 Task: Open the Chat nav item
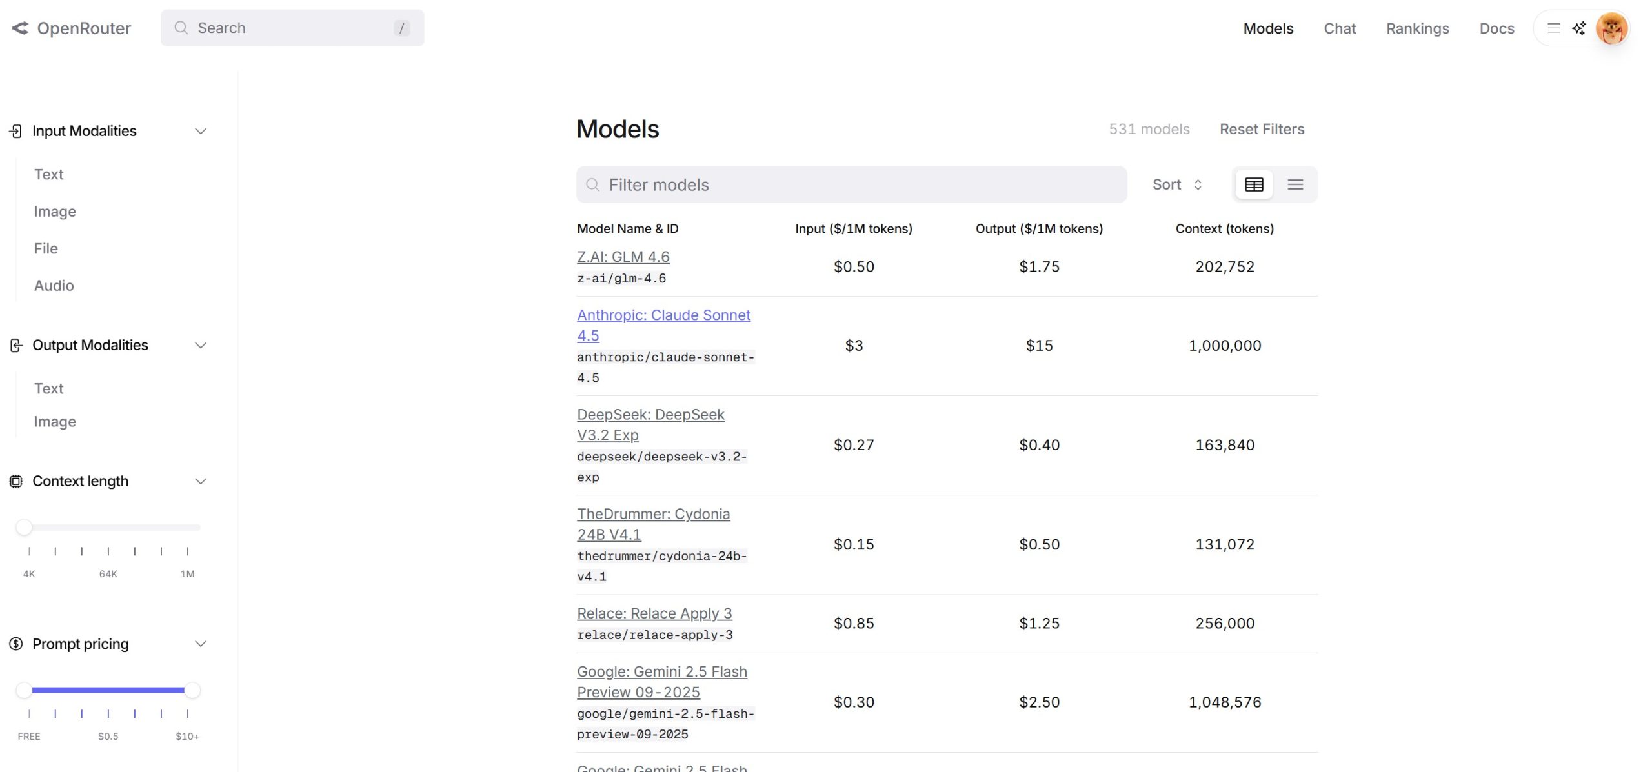(x=1340, y=28)
